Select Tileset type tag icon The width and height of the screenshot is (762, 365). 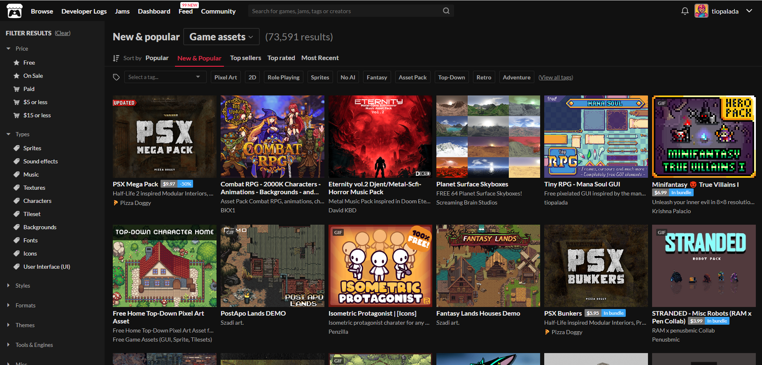[x=16, y=214]
